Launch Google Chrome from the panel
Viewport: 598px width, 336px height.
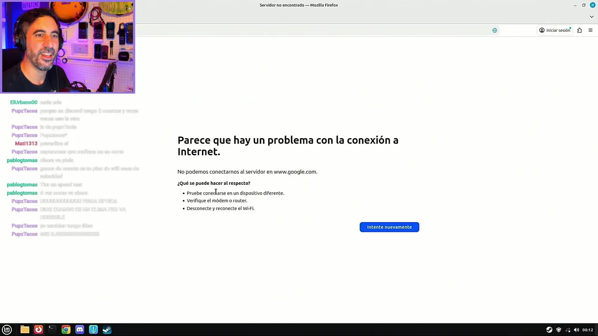coord(66,329)
